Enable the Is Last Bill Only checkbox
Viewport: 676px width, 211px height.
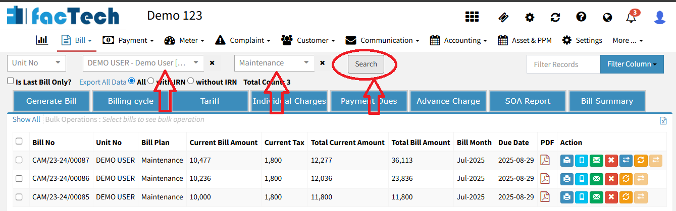(11, 81)
